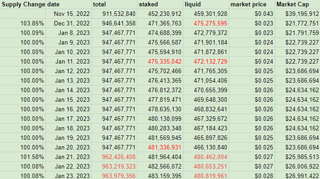
Task: Select the 'Supply Change' column header
Action: click(23, 4)
